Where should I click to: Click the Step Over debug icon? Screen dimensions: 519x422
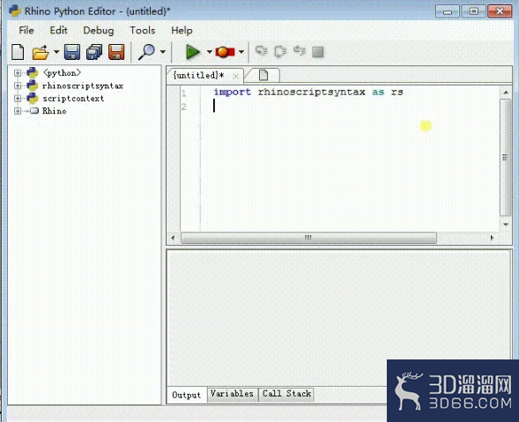point(280,51)
